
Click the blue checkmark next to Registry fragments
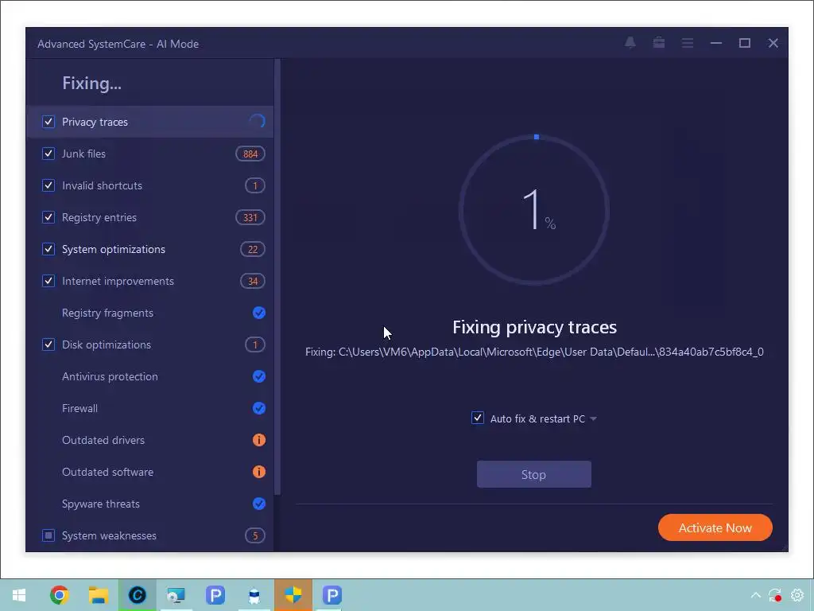tap(259, 313)
